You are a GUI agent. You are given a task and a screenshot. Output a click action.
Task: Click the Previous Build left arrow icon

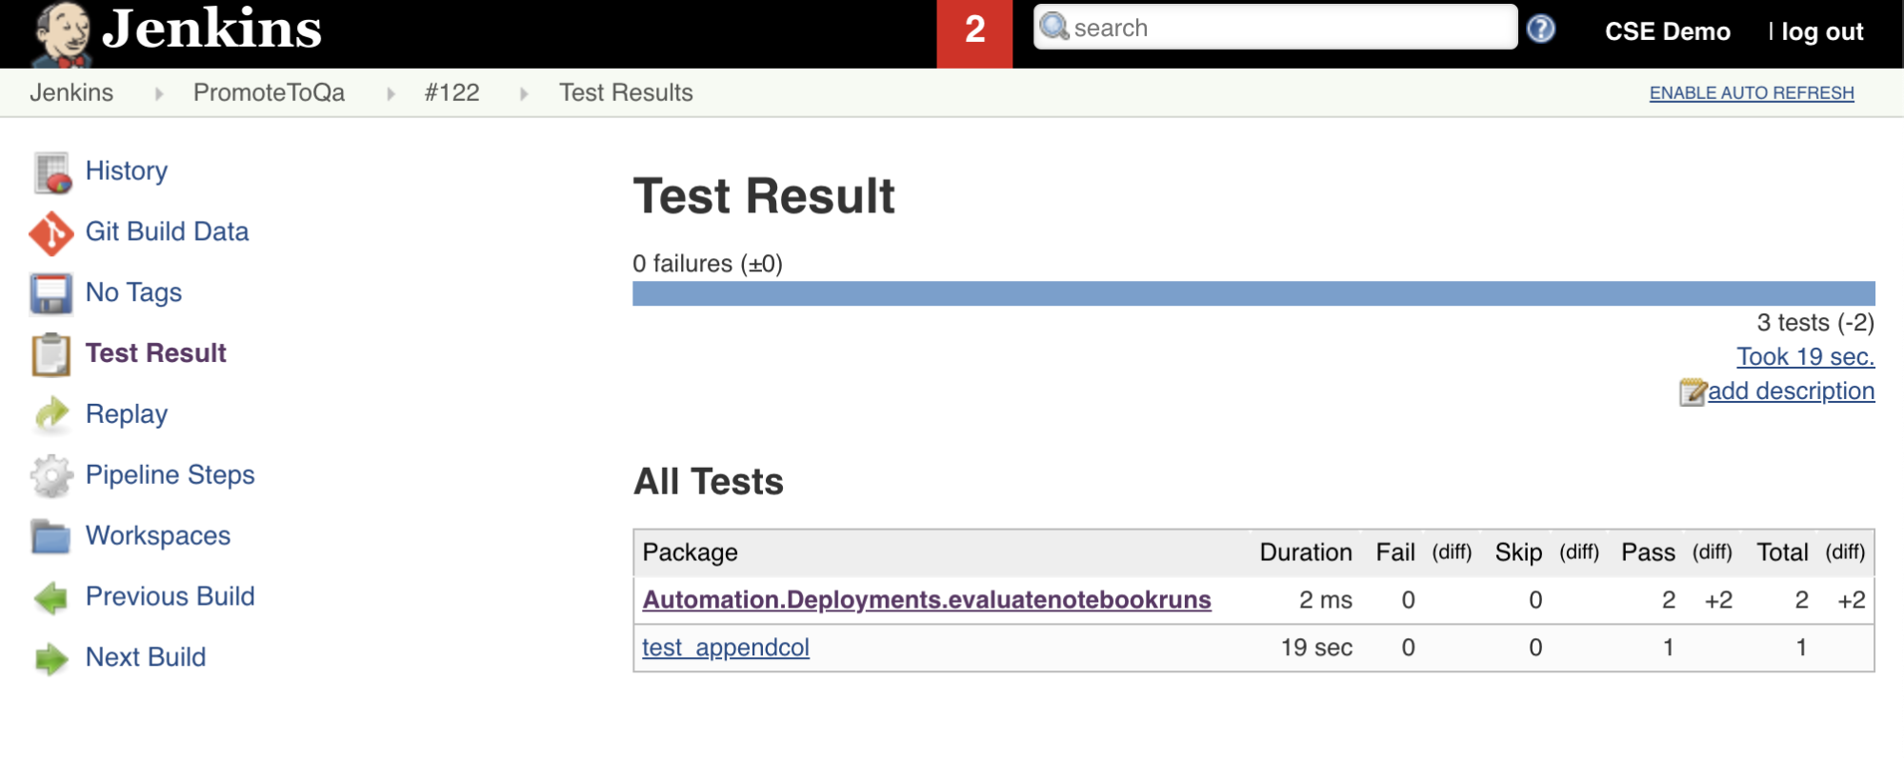(x=51, y=597)
